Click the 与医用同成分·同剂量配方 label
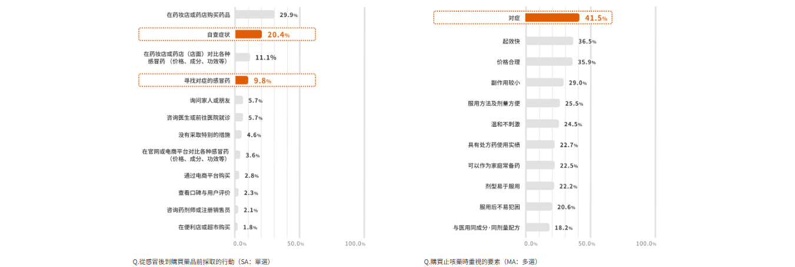Screen dimensions: 795x267 click(487, 228)
